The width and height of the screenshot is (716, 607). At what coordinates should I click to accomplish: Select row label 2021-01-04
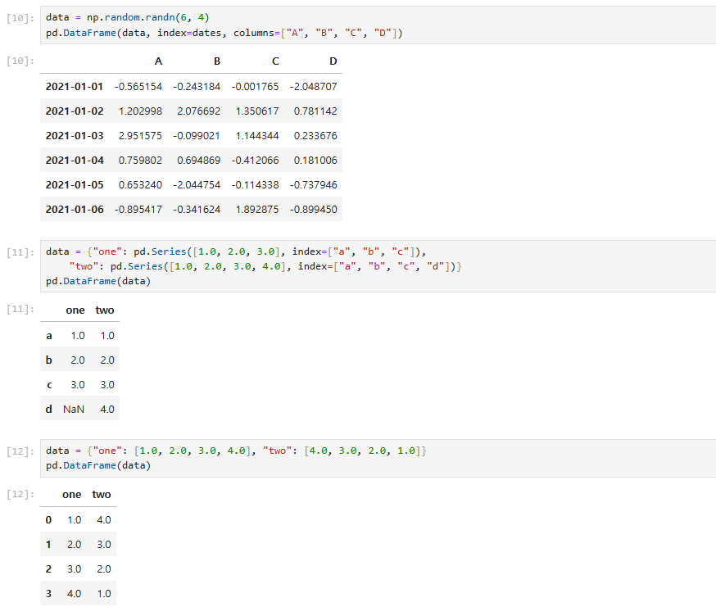tap(75, 161)
